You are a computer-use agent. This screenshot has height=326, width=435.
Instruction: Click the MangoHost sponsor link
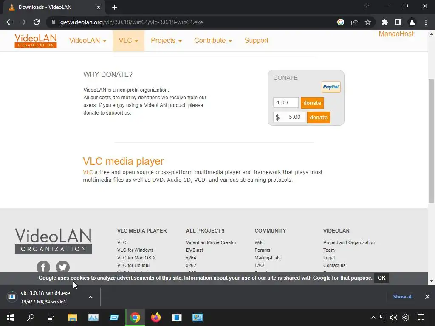click(396, 34)
